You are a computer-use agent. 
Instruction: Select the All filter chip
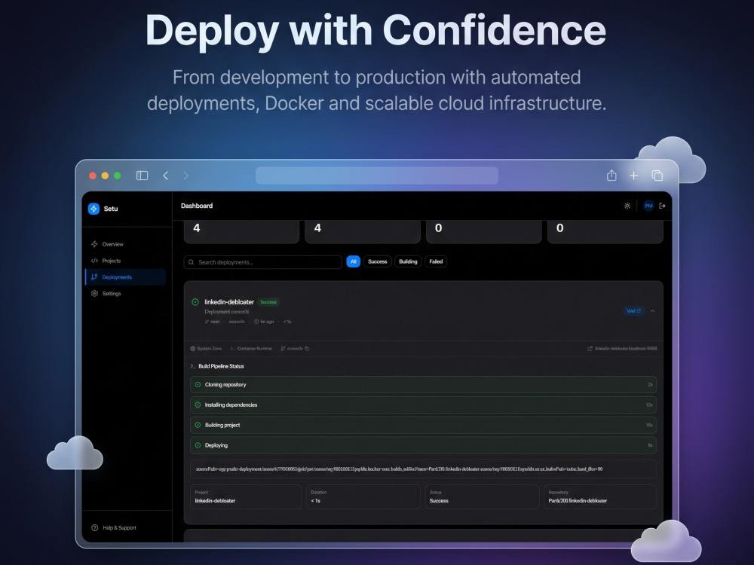tap(353, 261)
